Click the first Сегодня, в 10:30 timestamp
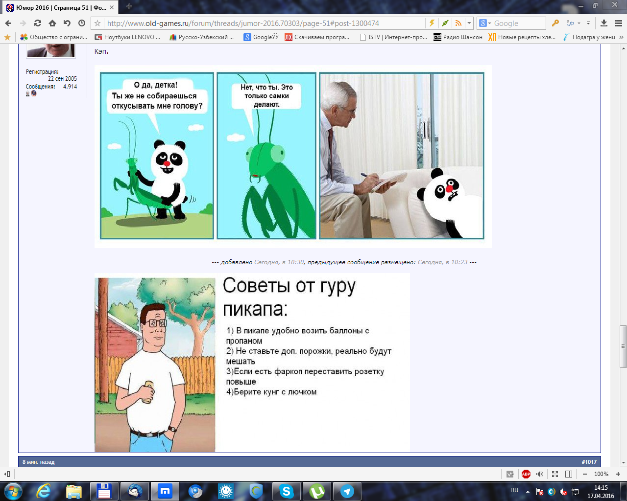 tap(279, 262)
